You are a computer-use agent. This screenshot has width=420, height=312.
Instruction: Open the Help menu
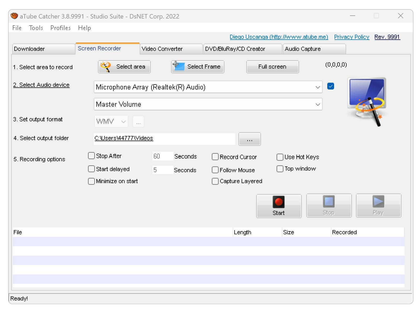[x=84, y=28]
